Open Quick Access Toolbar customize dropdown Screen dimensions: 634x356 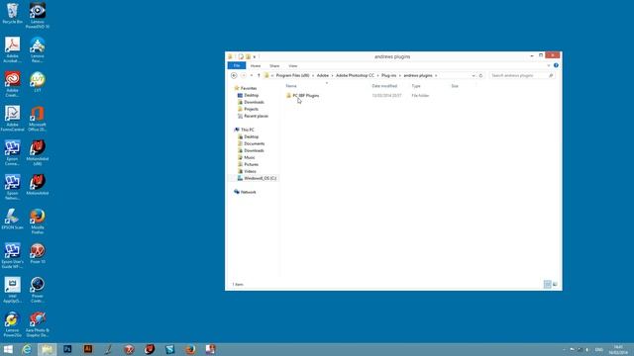point(255,57)
